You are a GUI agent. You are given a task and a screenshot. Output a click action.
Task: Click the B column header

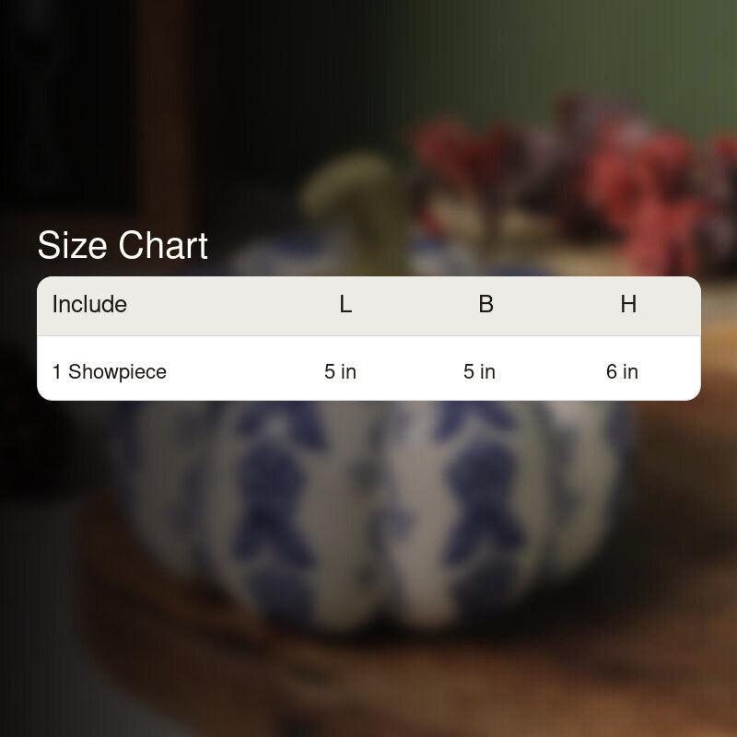coord(486,304)
